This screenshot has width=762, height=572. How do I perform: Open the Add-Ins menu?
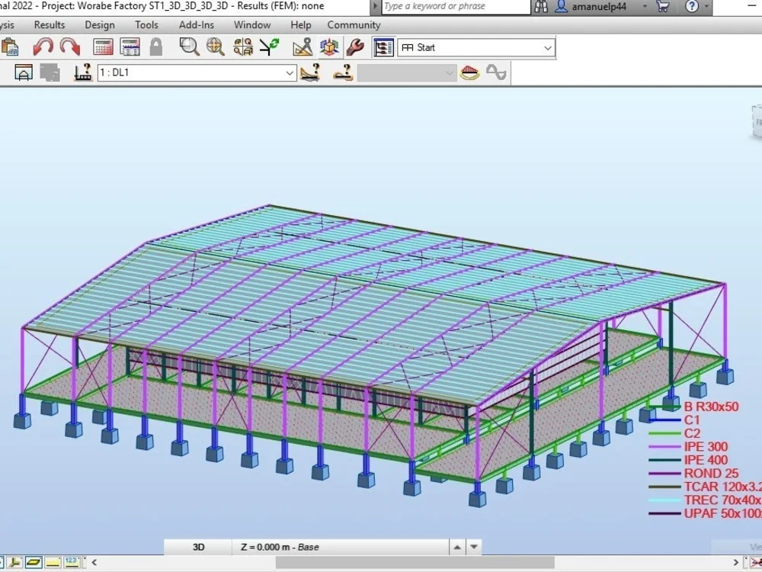point(197,24)
